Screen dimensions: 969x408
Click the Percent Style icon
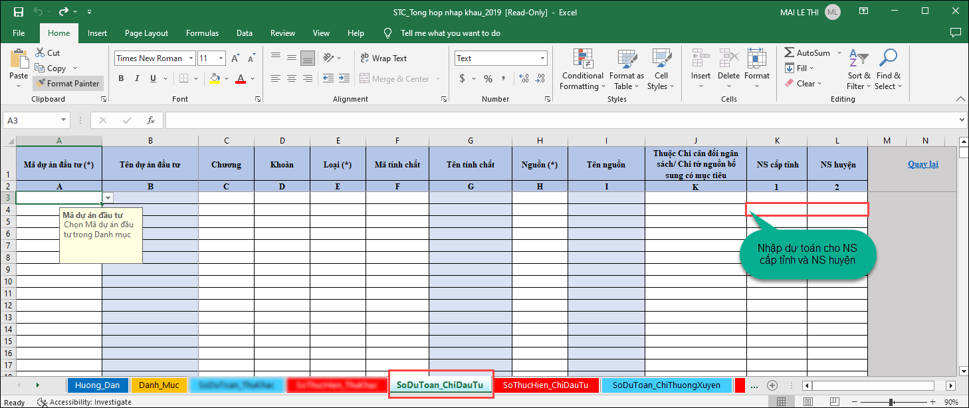488,79
